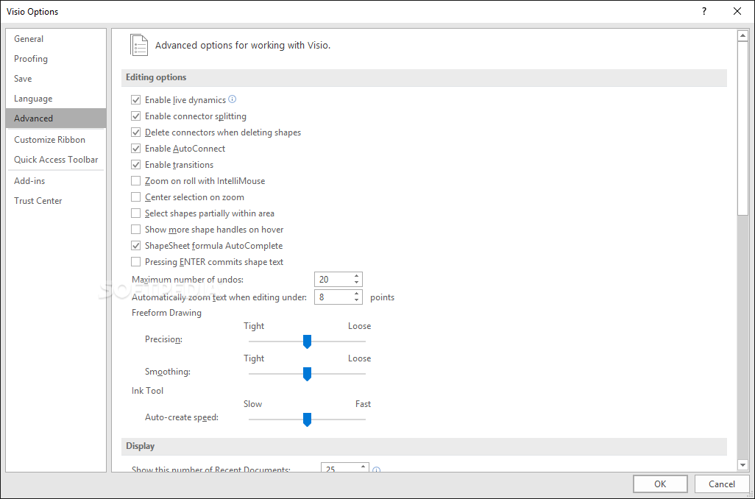Click Cancel to discard changes
The width and height of the screenshot is (755, 499).
(722, 484)
